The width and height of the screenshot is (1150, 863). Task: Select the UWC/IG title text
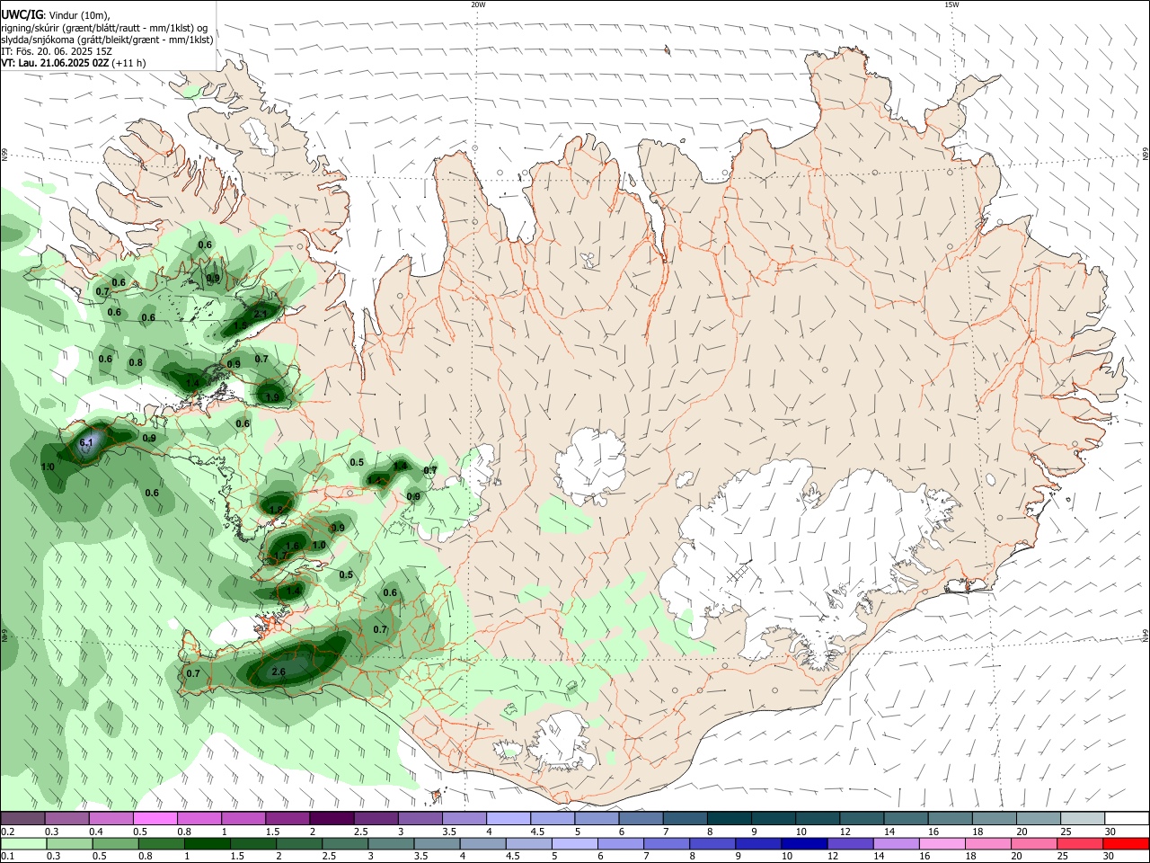pyautogui.click(x=22, y=15)
